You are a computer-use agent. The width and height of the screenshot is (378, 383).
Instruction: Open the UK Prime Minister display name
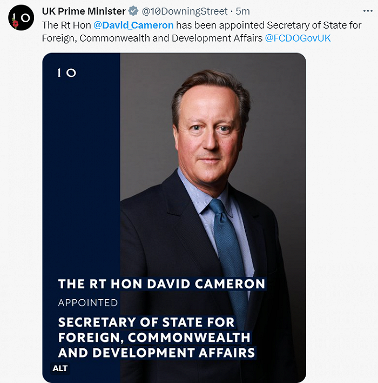(x=84, y=11)
